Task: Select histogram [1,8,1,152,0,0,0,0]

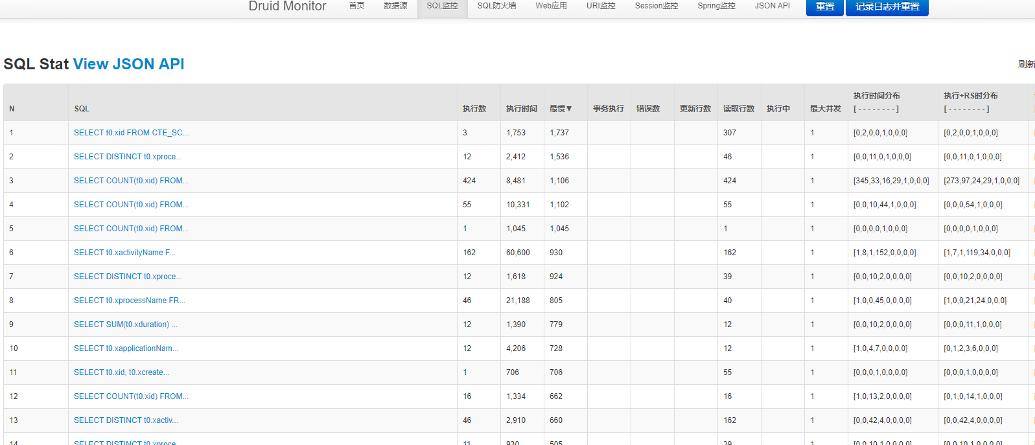Action: point(885,253)
